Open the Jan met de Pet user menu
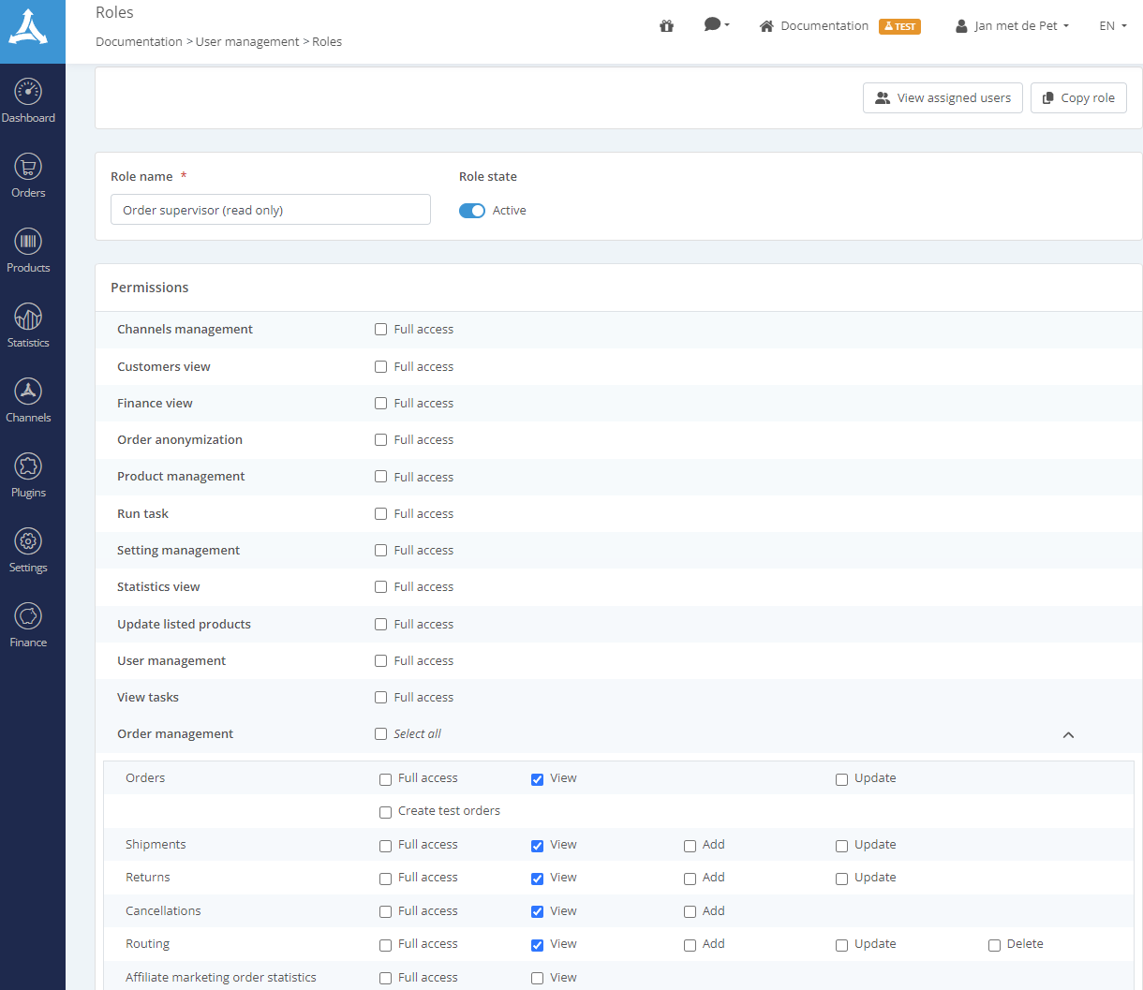 click(x=1013, y=26)
